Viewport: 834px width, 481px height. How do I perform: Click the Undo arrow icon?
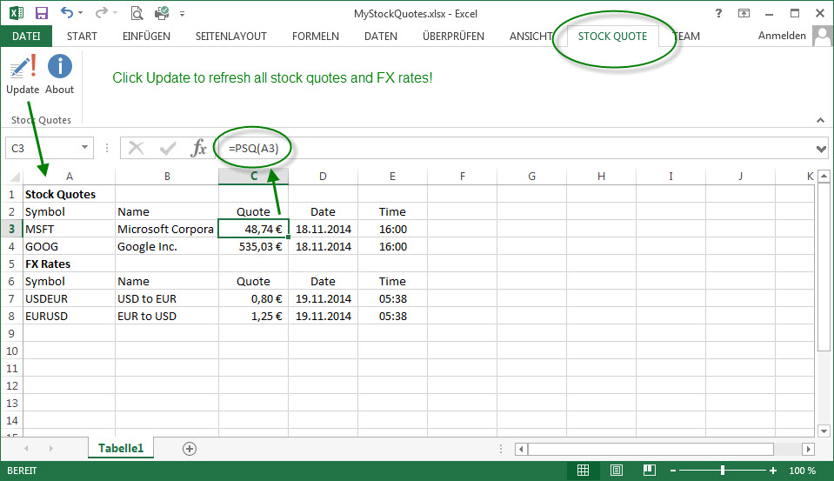click(67, 13)
